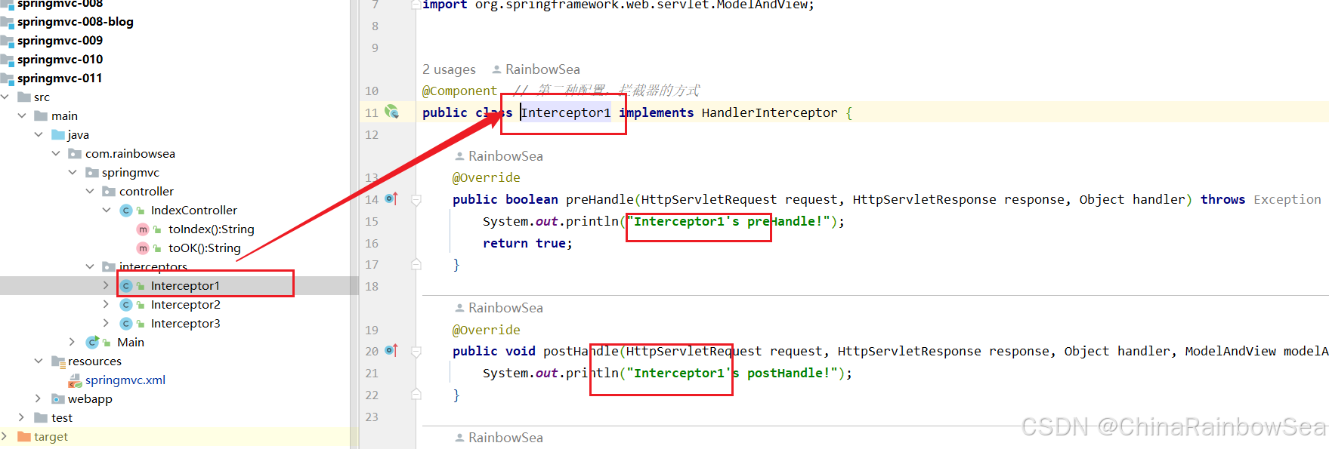Screen dimensions: 1329x449
Task: Collapse the src folder
Action: 5,97
